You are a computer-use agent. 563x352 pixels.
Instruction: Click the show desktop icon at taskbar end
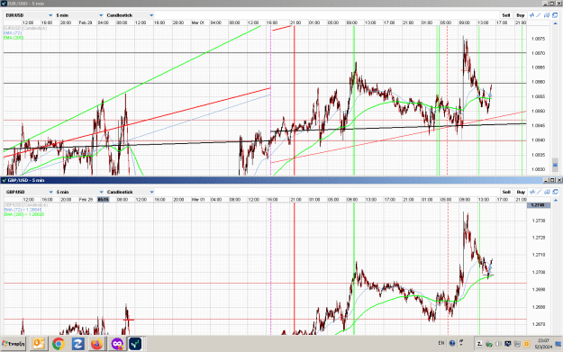point(558,344)
